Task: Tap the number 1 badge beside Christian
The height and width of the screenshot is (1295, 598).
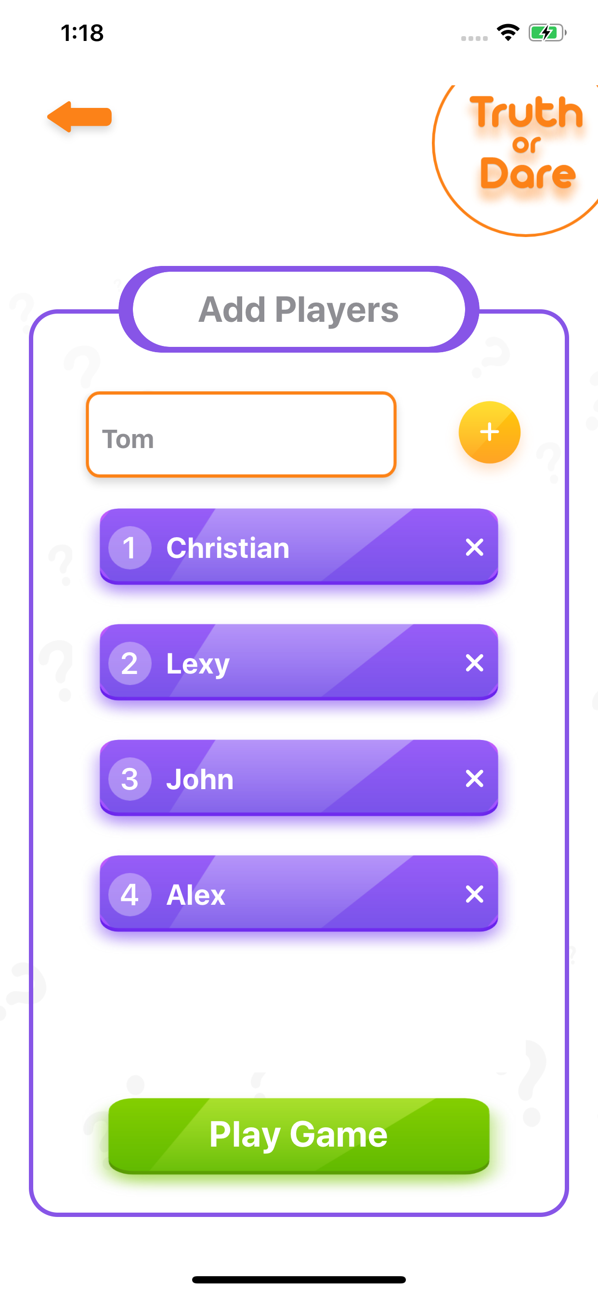Action: pos(130,547)
